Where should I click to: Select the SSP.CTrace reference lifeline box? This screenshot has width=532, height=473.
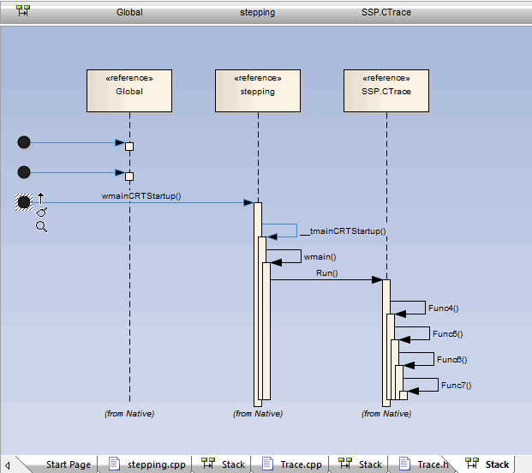click(x=386, y=91)
